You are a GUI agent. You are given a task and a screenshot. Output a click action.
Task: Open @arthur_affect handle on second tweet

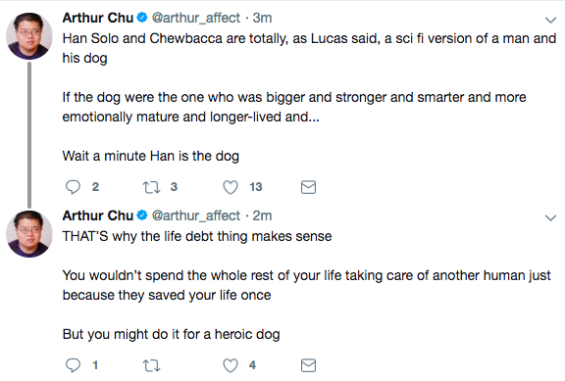point(195,215)
